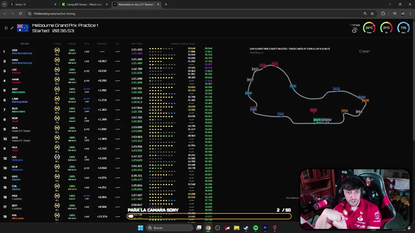Click the weather cloud-sun icon

tap(355, 30)
